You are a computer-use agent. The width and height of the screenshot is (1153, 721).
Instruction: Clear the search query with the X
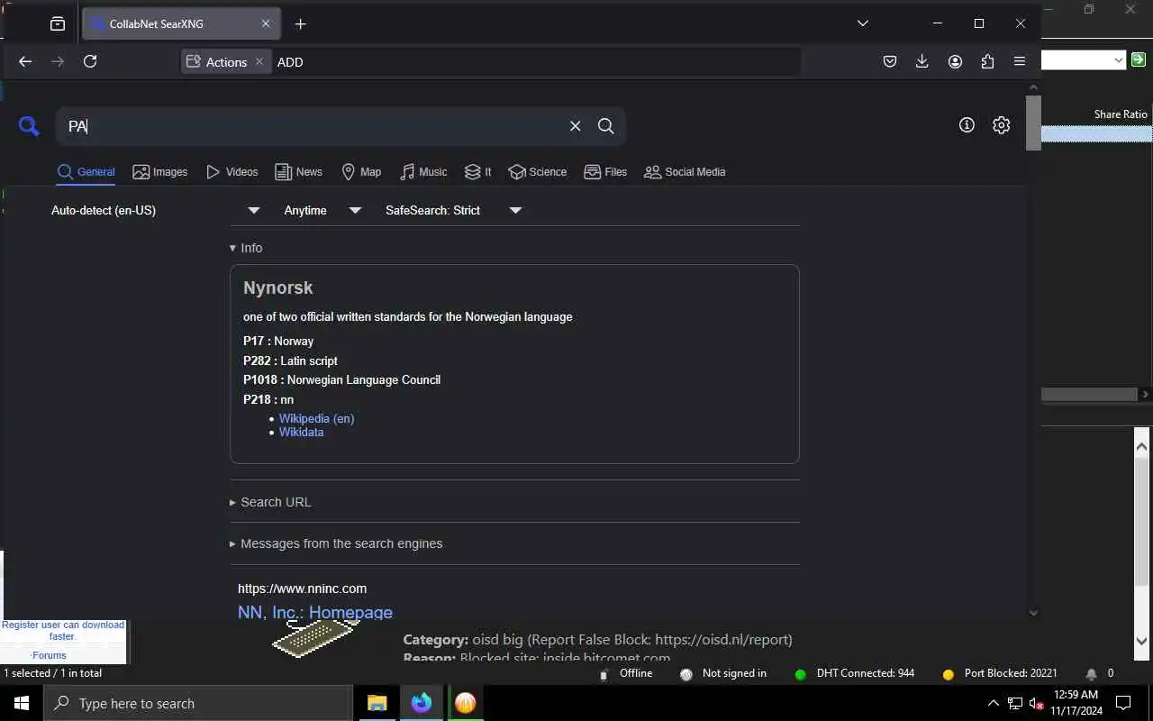575,126
